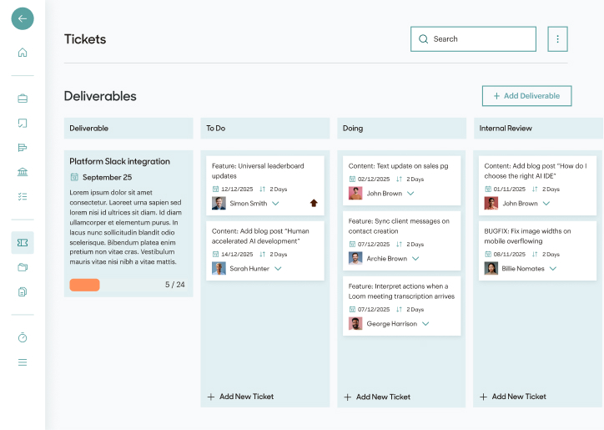
Task: Open the documents icon in sidebar
Action: (23, 292)
